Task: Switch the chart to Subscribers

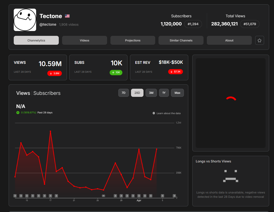Action: pos(47,93)
